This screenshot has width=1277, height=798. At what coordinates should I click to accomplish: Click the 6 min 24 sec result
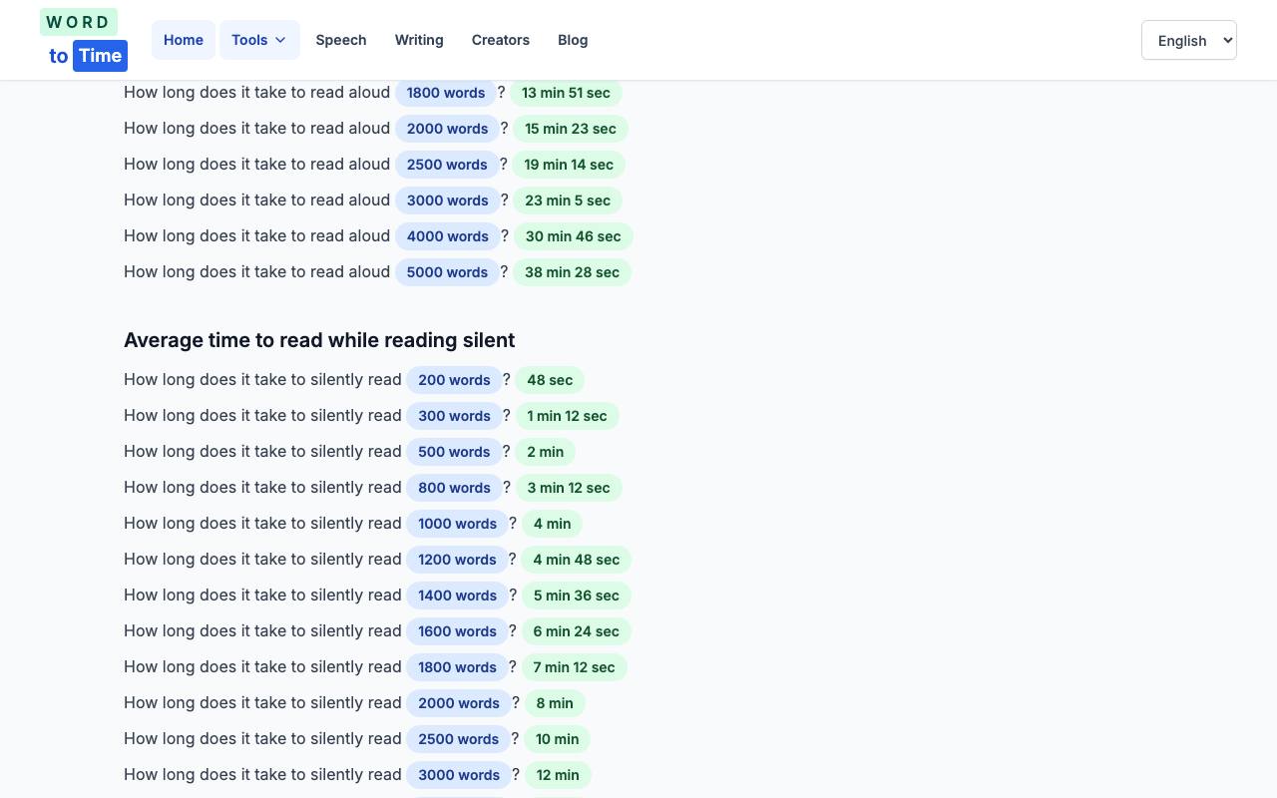(576, 631)
